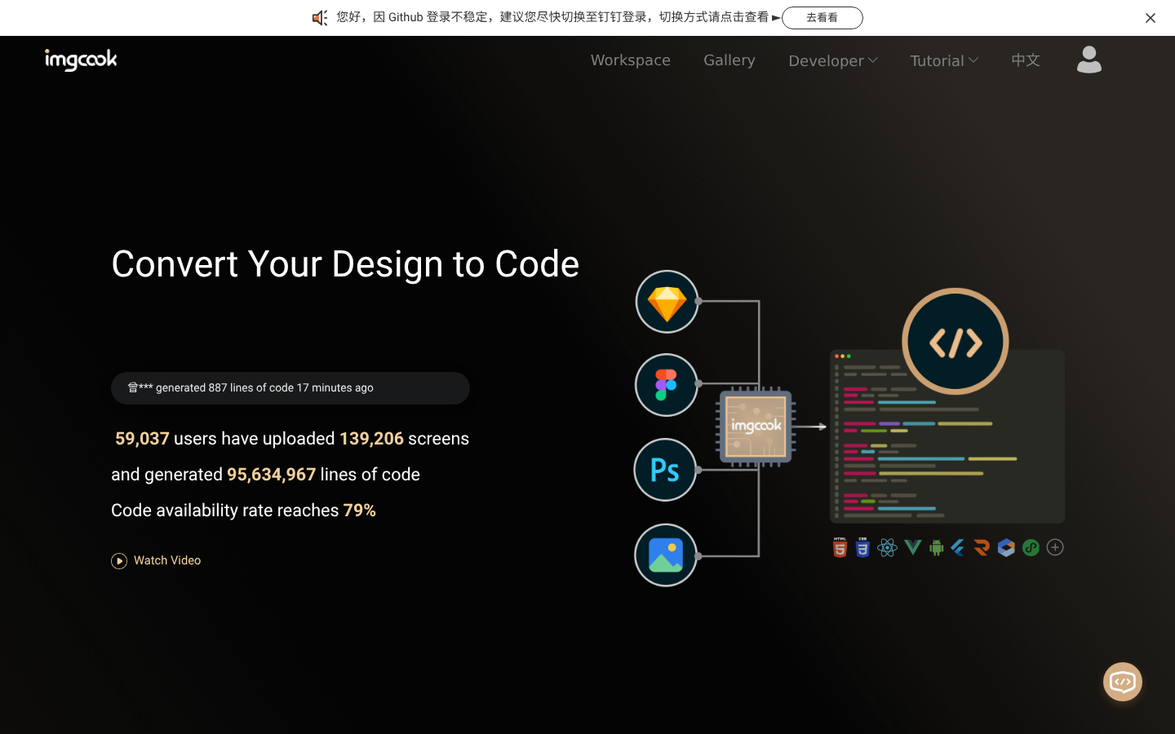Click the 95,634,967 lines of code figure

pos(271,475)
